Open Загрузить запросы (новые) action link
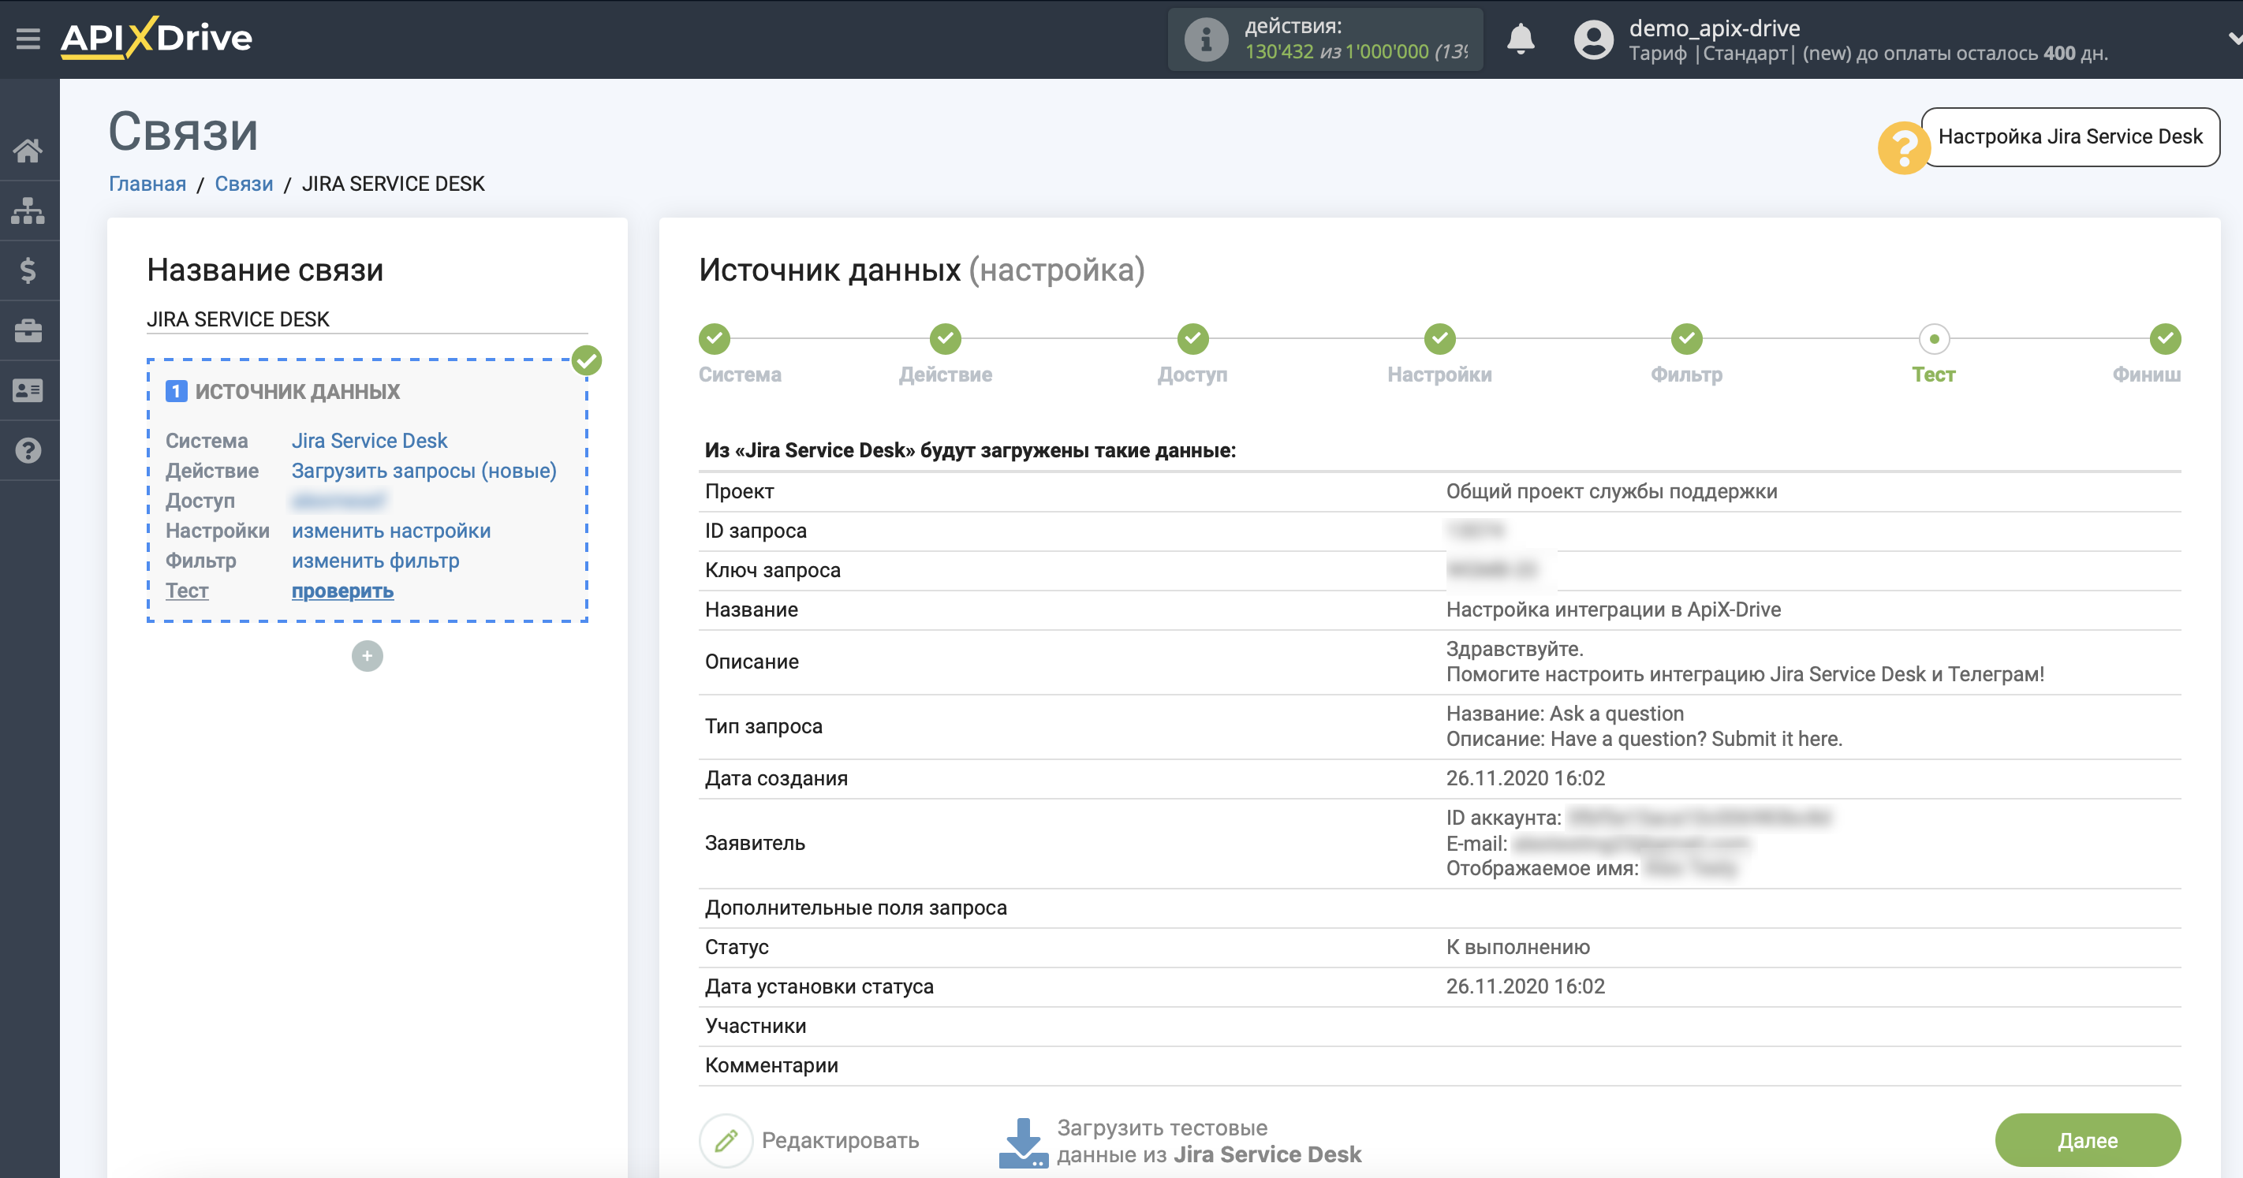 pos(424,471)
